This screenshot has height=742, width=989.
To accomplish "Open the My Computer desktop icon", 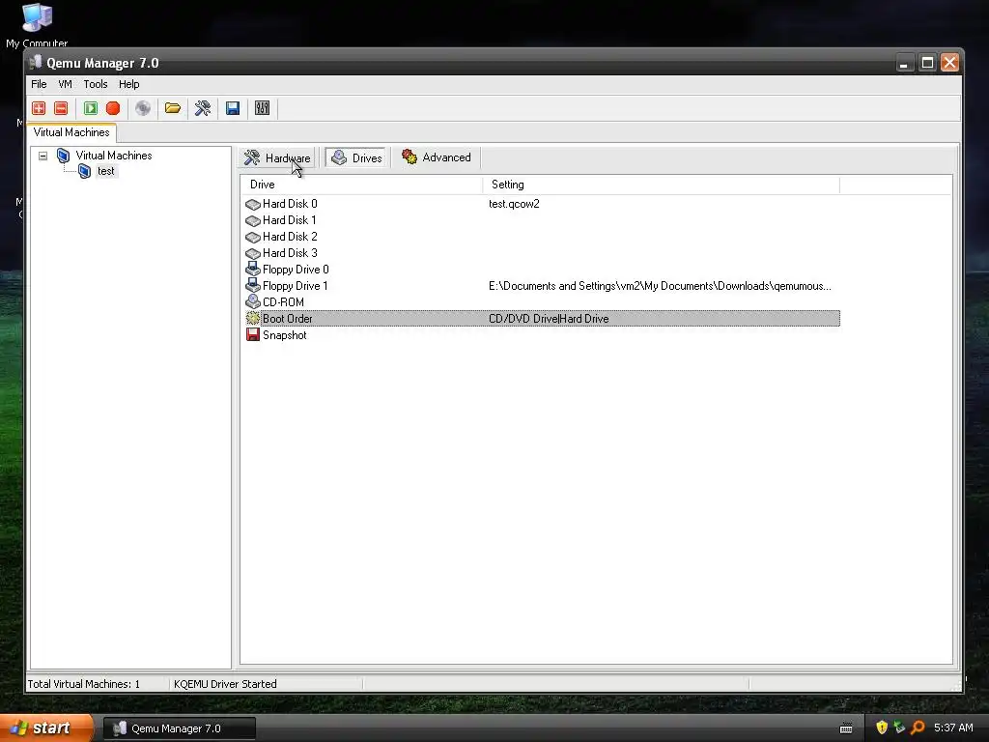I will pyautogui.click(x=37, y=17).
